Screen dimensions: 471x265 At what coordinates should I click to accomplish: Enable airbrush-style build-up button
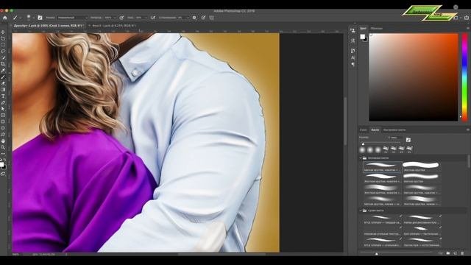coord(153,18)
